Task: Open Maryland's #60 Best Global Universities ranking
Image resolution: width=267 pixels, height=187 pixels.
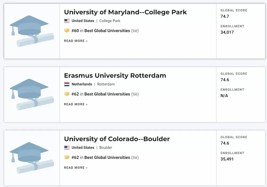Action: click(x=105, y=31)
